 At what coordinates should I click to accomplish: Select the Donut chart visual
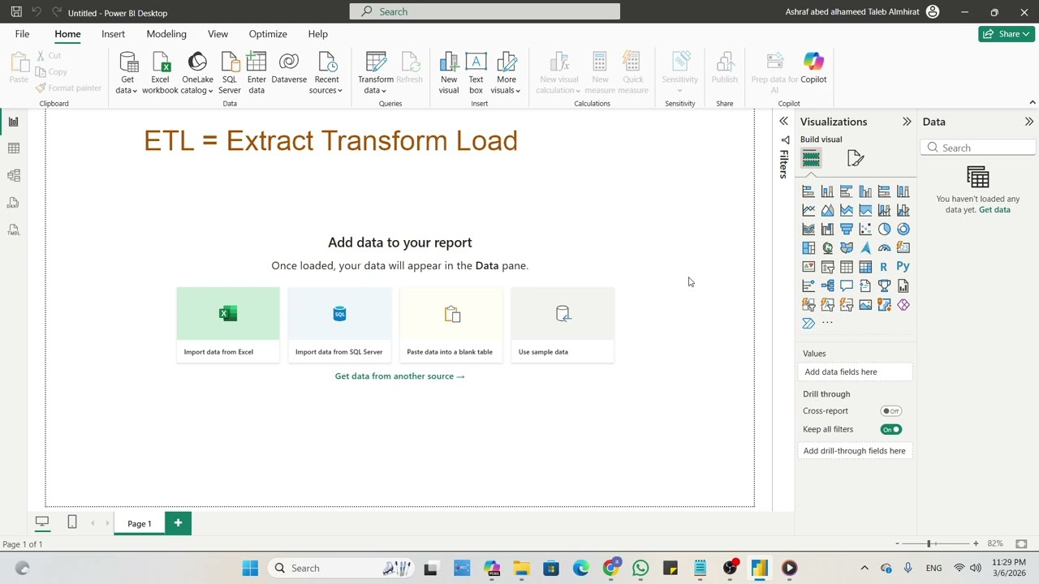903,229
